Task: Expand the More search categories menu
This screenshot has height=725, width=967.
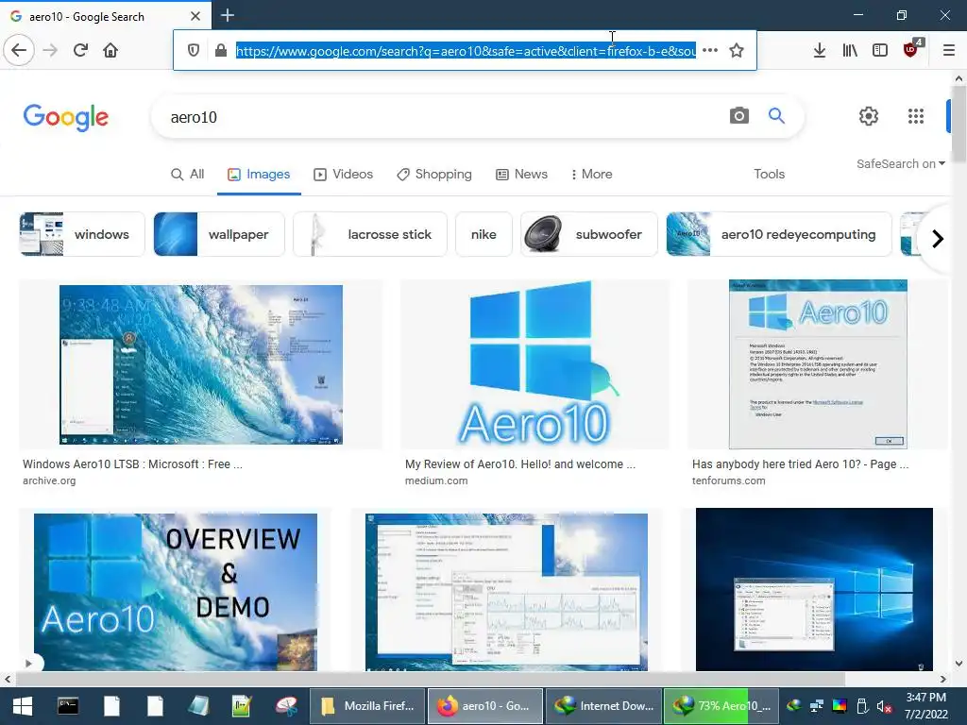Action: [591, 175]
